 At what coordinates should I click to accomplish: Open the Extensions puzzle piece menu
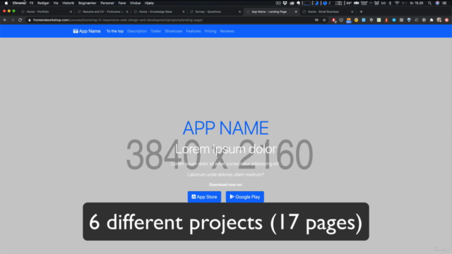click(x=432, y=20)
